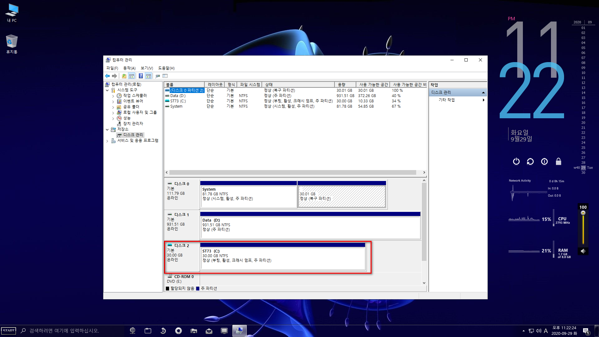Open the 동작(A) menu

(129, 68)
